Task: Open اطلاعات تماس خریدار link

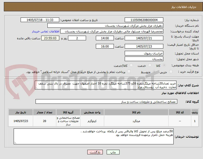Action: [46, 31]
